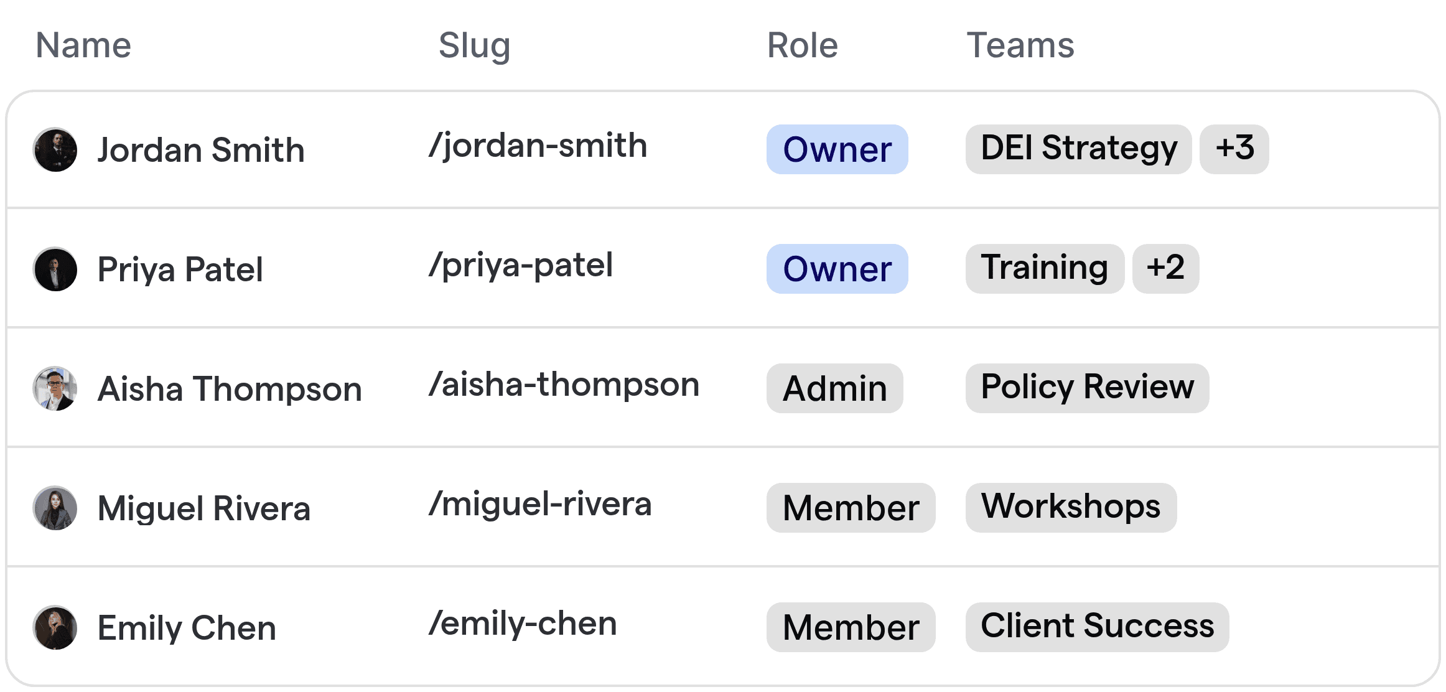The image size is (1446, 692).
Task: Select the Training team tag
Action: pyautogui.click(x=1044, y=269)
